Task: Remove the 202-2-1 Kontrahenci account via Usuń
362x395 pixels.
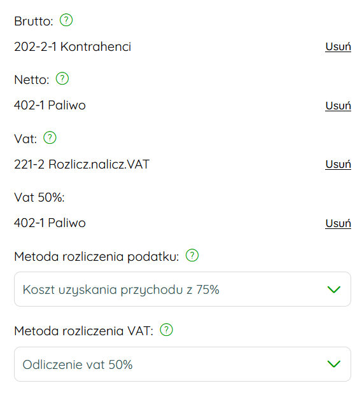Action: pyautogui.click(x=338, y=47)
